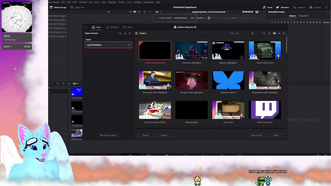Select the January Highlights project

click(x=228, y=50)
